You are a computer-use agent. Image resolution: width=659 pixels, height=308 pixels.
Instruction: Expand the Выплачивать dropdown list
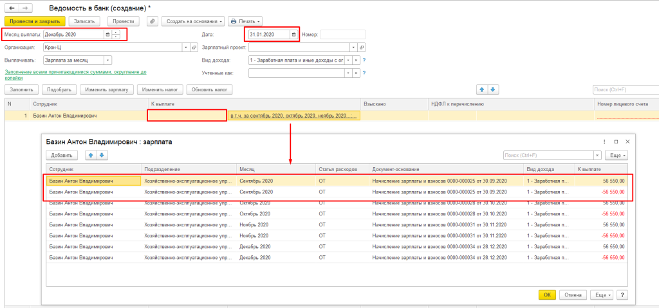coord(108,60)
